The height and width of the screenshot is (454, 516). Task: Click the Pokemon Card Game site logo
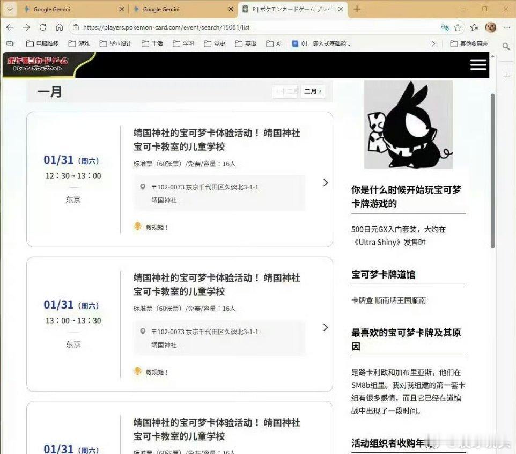coord(38,63)
